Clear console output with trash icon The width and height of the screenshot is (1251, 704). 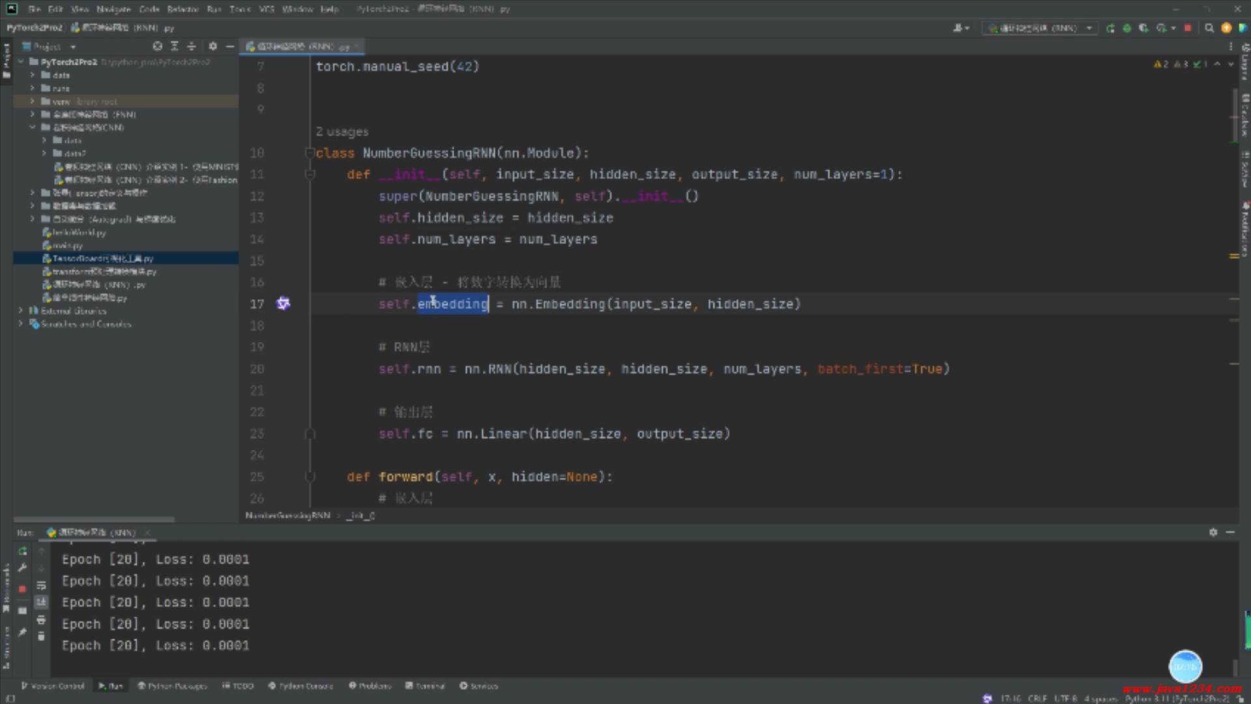tap(41, 636)
